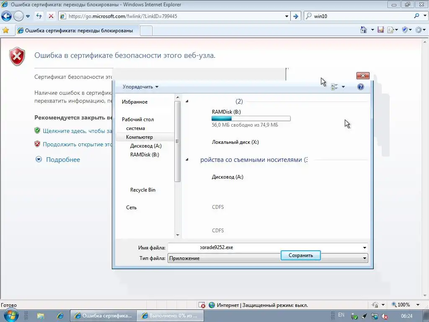Viewport: 429px width, 322px height.
Task: Open the file name dropdown arrow
Action: [x=364, y=247]
